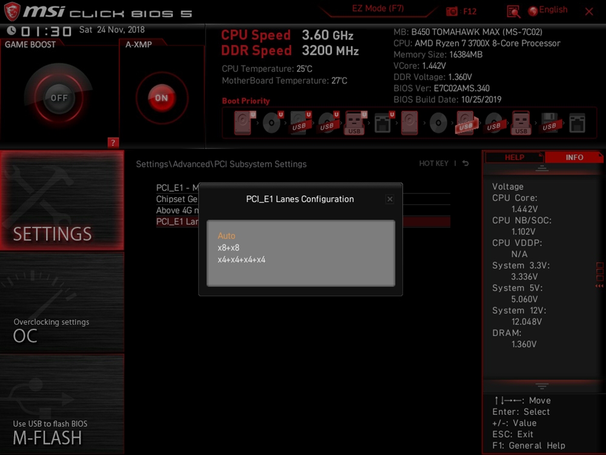Open the OC overclocking settings section

[62, 303]
